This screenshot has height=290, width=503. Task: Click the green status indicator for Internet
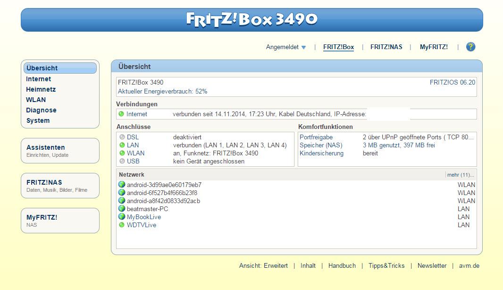coord(121,114)
